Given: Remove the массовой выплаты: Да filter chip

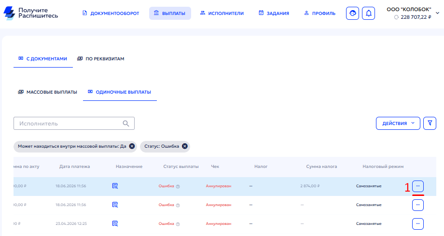Looking at the screenshot, I should tap(132, 146).
